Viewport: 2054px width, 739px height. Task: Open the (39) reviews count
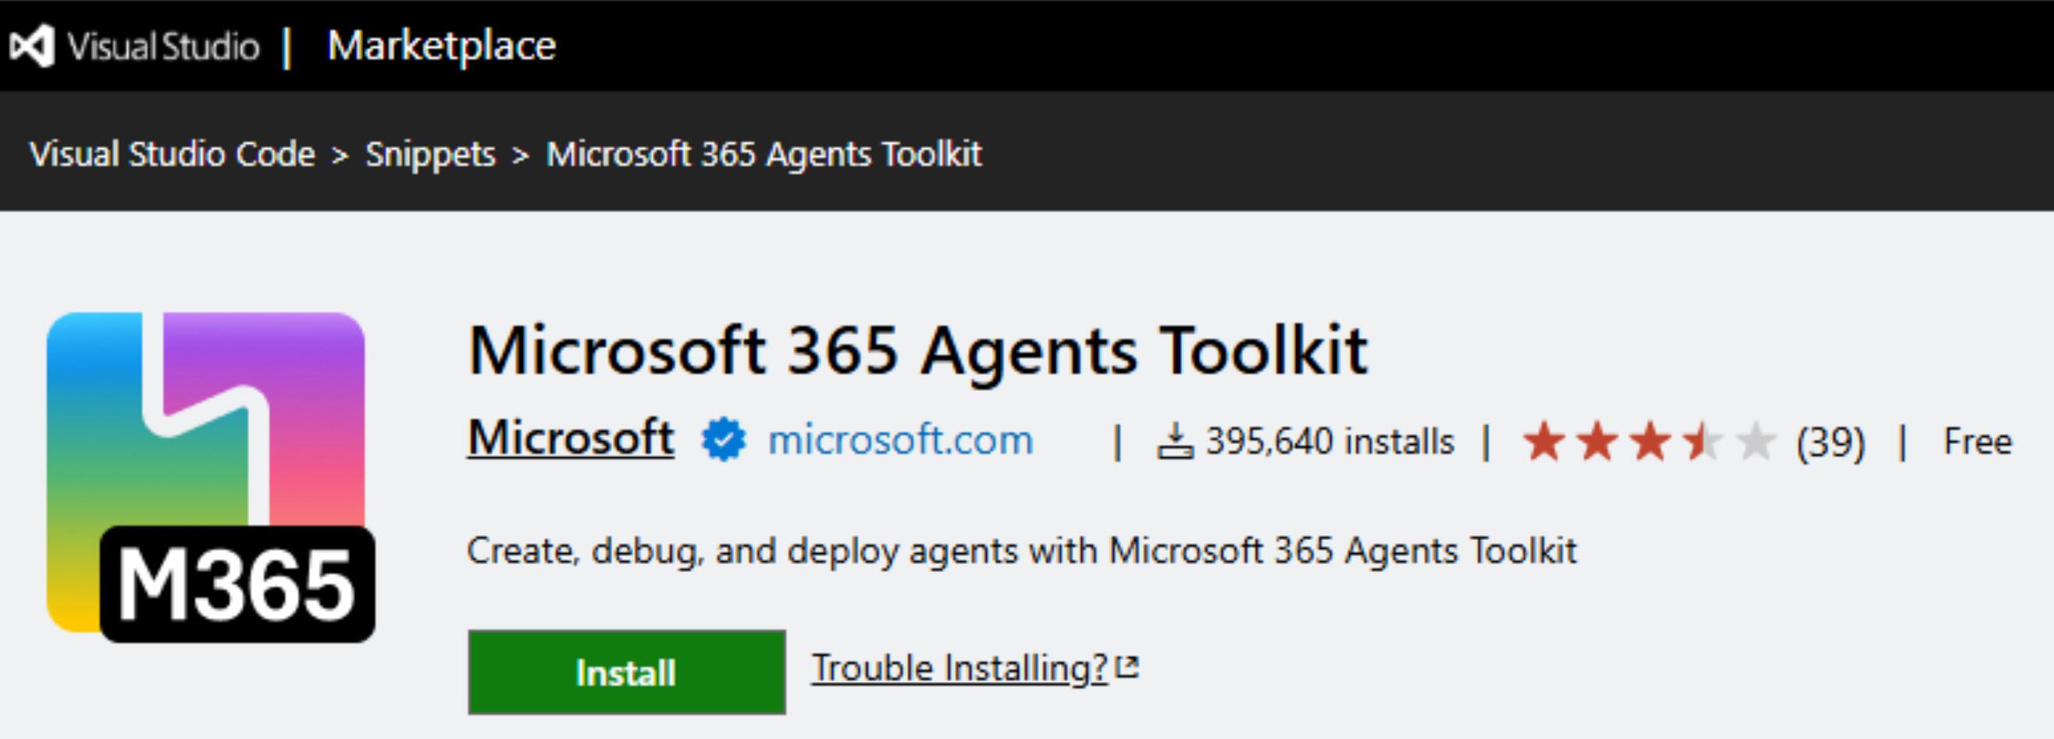tap(1830, 442)
